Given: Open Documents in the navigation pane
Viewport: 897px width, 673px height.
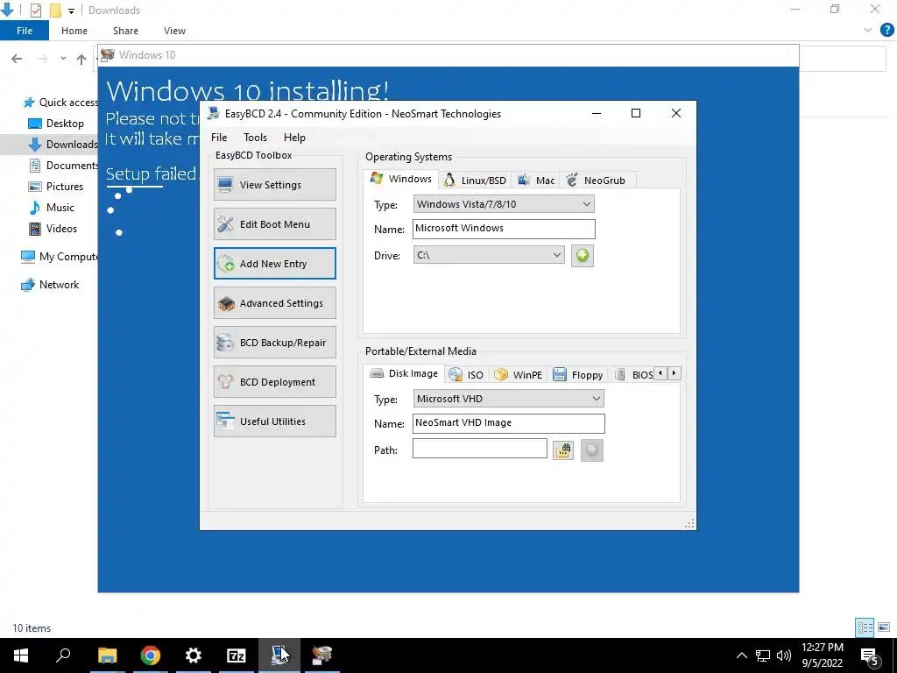Looking at the screenshot, I should click(63, 166).
